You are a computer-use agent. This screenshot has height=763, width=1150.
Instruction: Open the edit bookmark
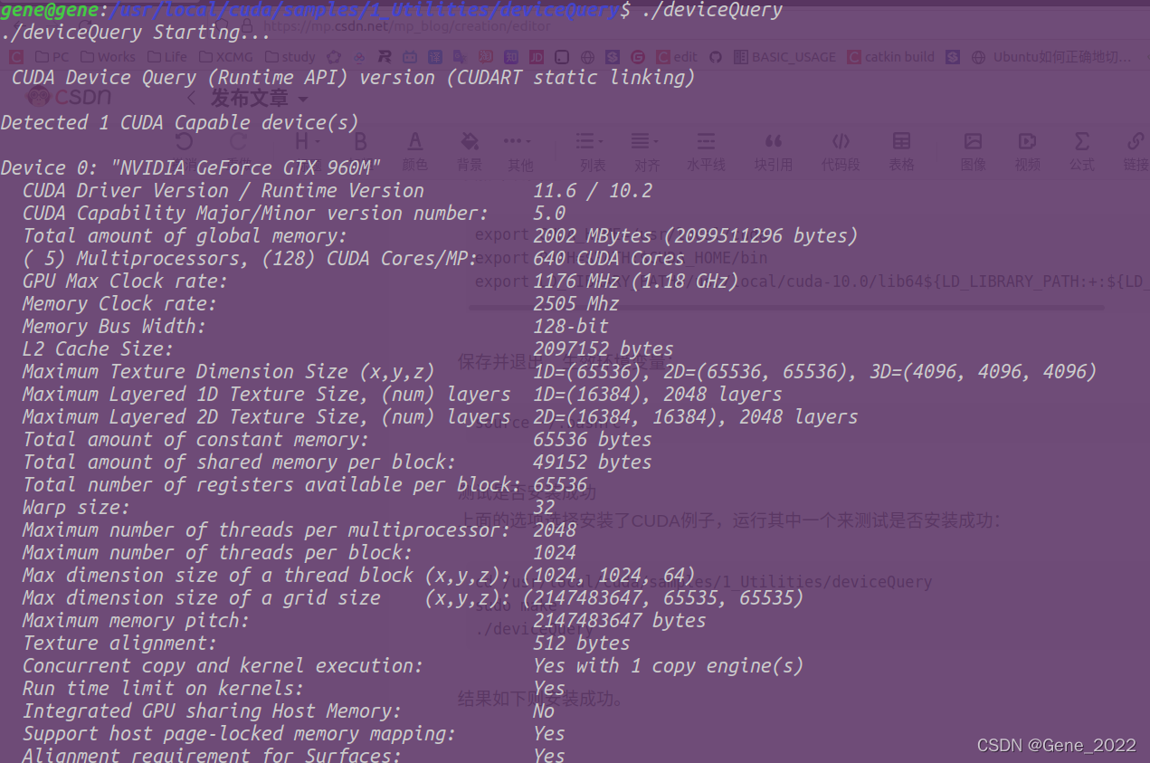tap(677, 57)
